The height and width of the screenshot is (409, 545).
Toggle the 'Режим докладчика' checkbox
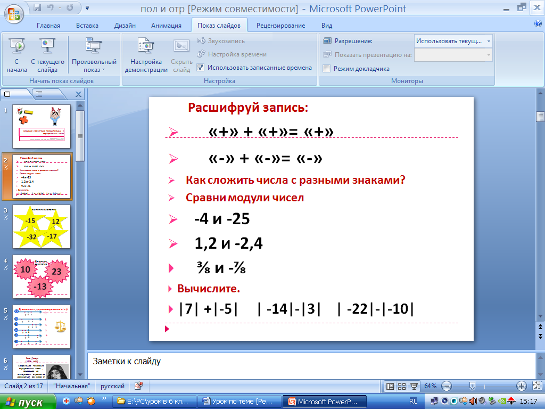click(326, 69)
